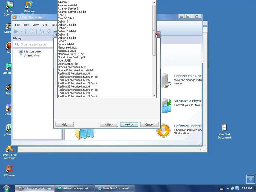The image size is (256, 192).
Task: Choose Mandriva Linux 64-bit
Action: point(105,54)
